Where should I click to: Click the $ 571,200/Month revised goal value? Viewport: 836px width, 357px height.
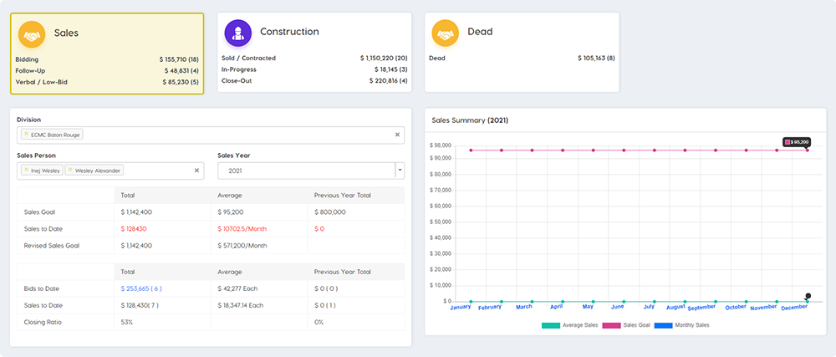[242, 246]
